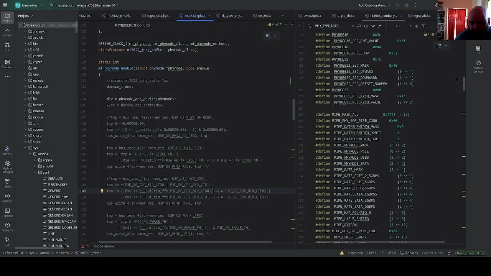
Task: Open the freebsd-usr project dropdown
Action: pos(30,5)
